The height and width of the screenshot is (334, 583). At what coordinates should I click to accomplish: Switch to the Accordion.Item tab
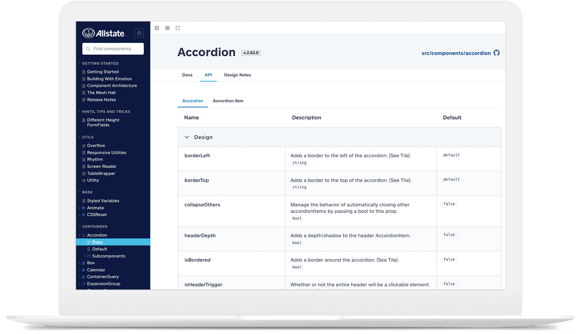(228, 101)
